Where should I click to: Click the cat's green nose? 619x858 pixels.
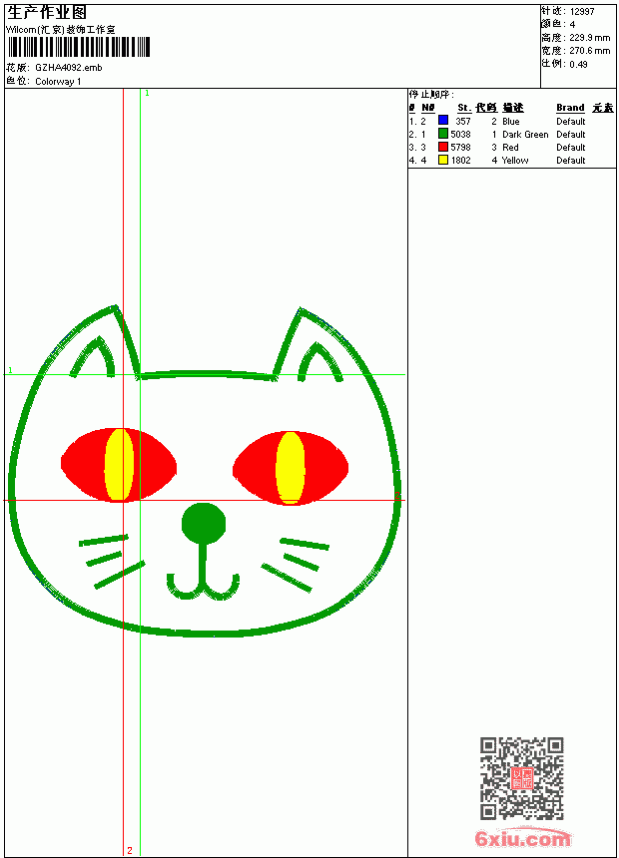pos(204,524)
